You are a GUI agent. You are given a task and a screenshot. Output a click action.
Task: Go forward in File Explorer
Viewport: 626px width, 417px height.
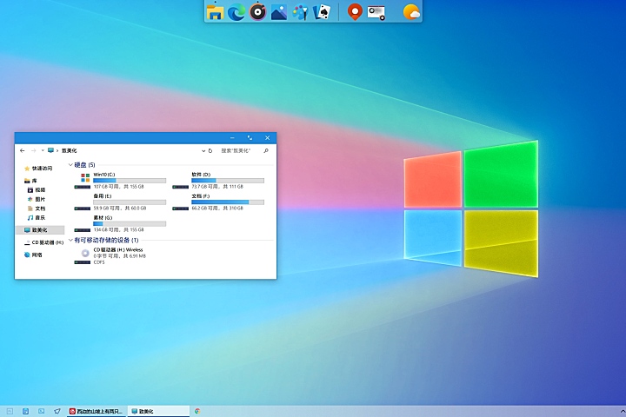(x=34, y=150)
